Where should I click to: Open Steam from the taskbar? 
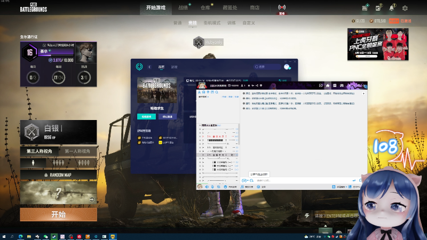[54, 237]
